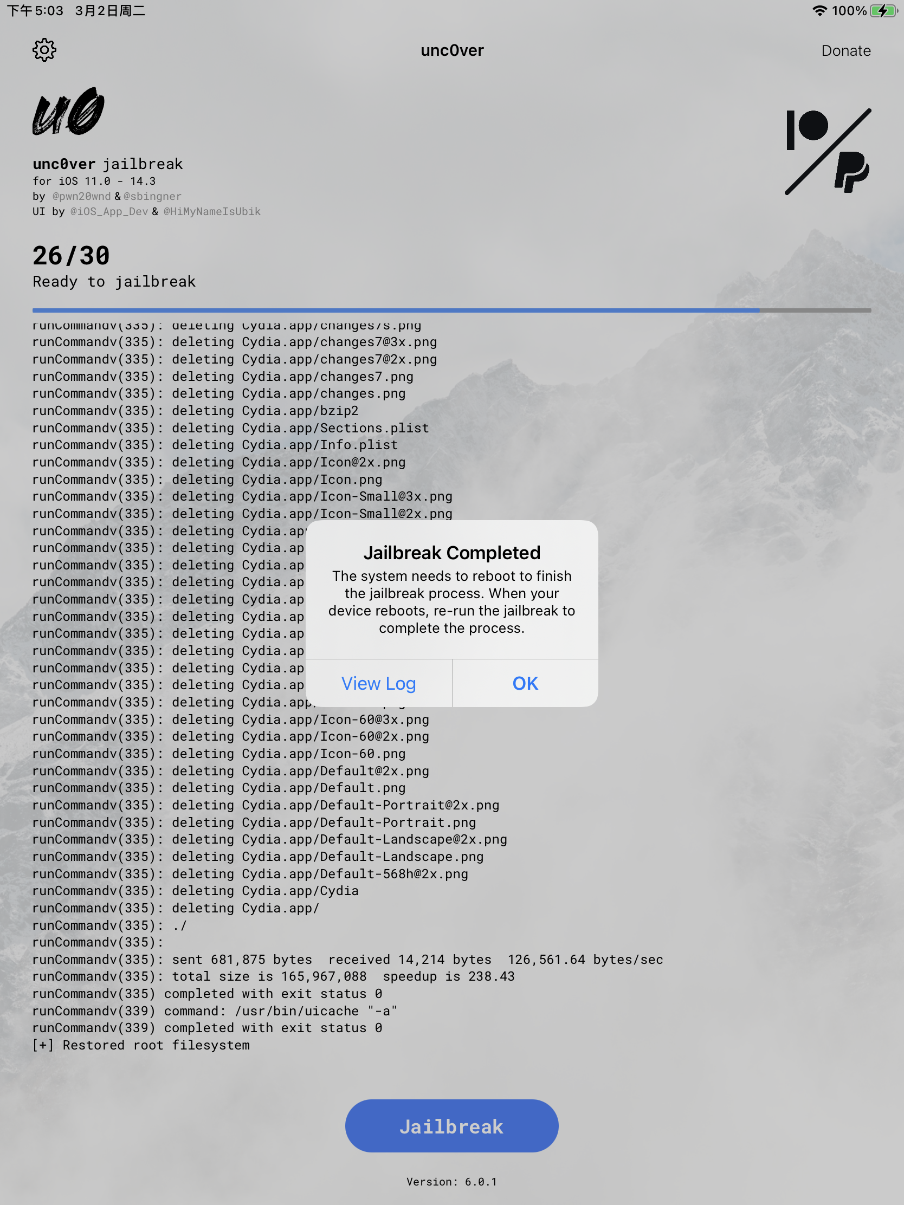
Task: Tap the unc0ver title in the header
Action: (x=451, y=49)
